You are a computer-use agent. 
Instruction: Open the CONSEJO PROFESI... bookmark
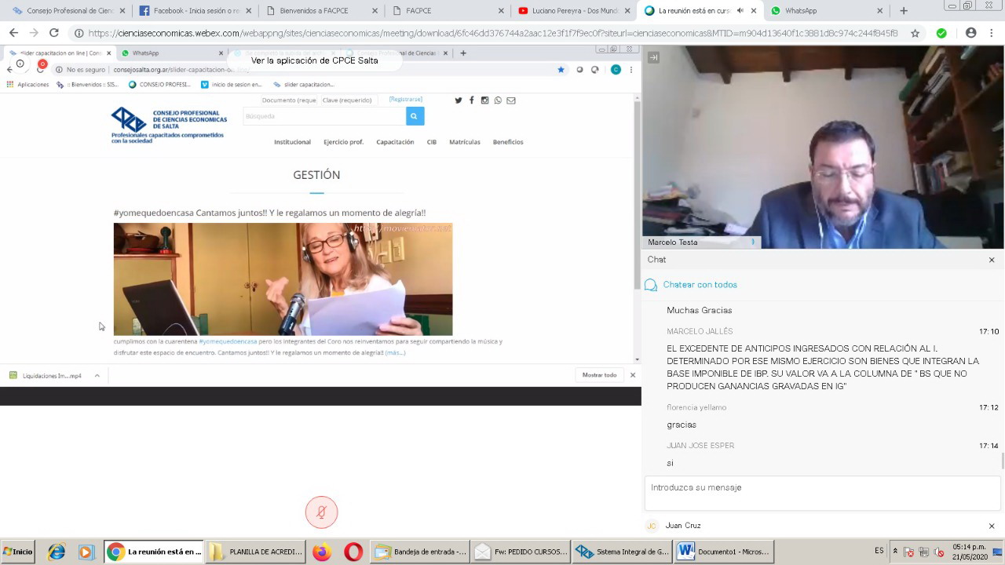tap(159, 84)
